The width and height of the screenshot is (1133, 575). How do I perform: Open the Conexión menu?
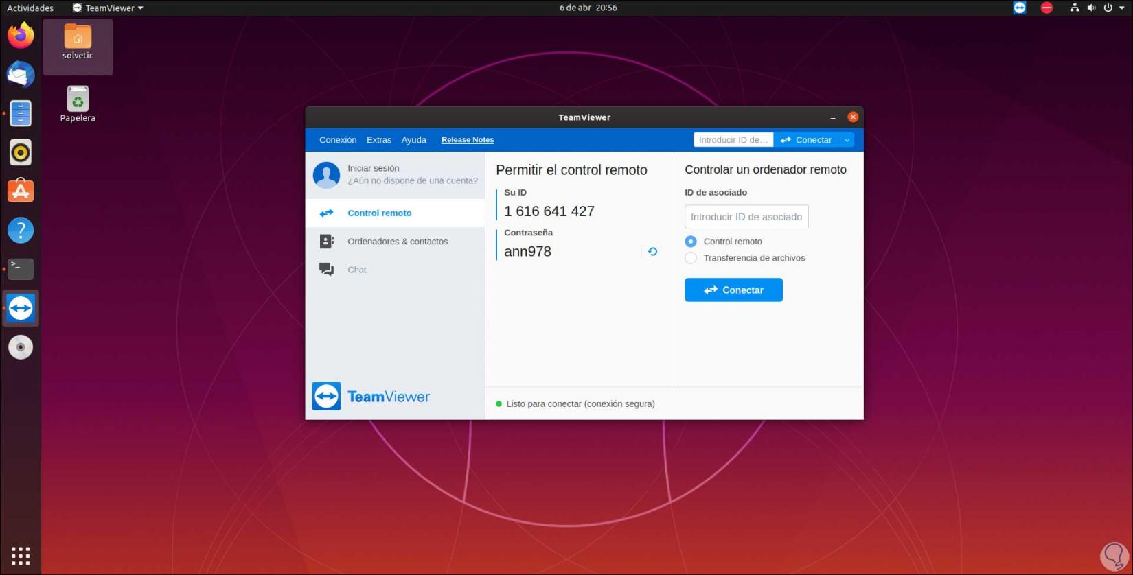pos(338,140)
